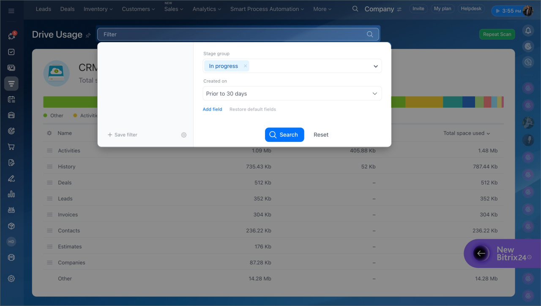Expand the Stage group dropdown
541x306 pixels.
375,66
